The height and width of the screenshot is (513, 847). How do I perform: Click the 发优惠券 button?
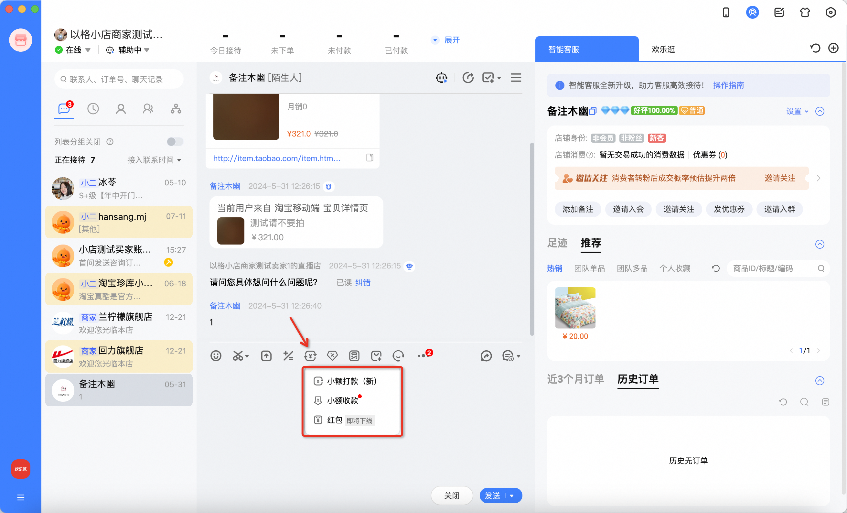tap(729, 209)
